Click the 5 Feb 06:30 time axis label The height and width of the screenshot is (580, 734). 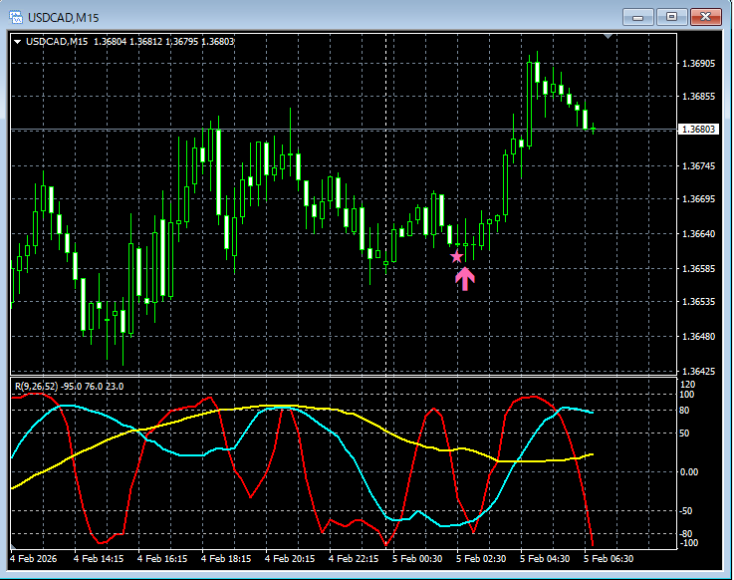(x=610, y=559)
